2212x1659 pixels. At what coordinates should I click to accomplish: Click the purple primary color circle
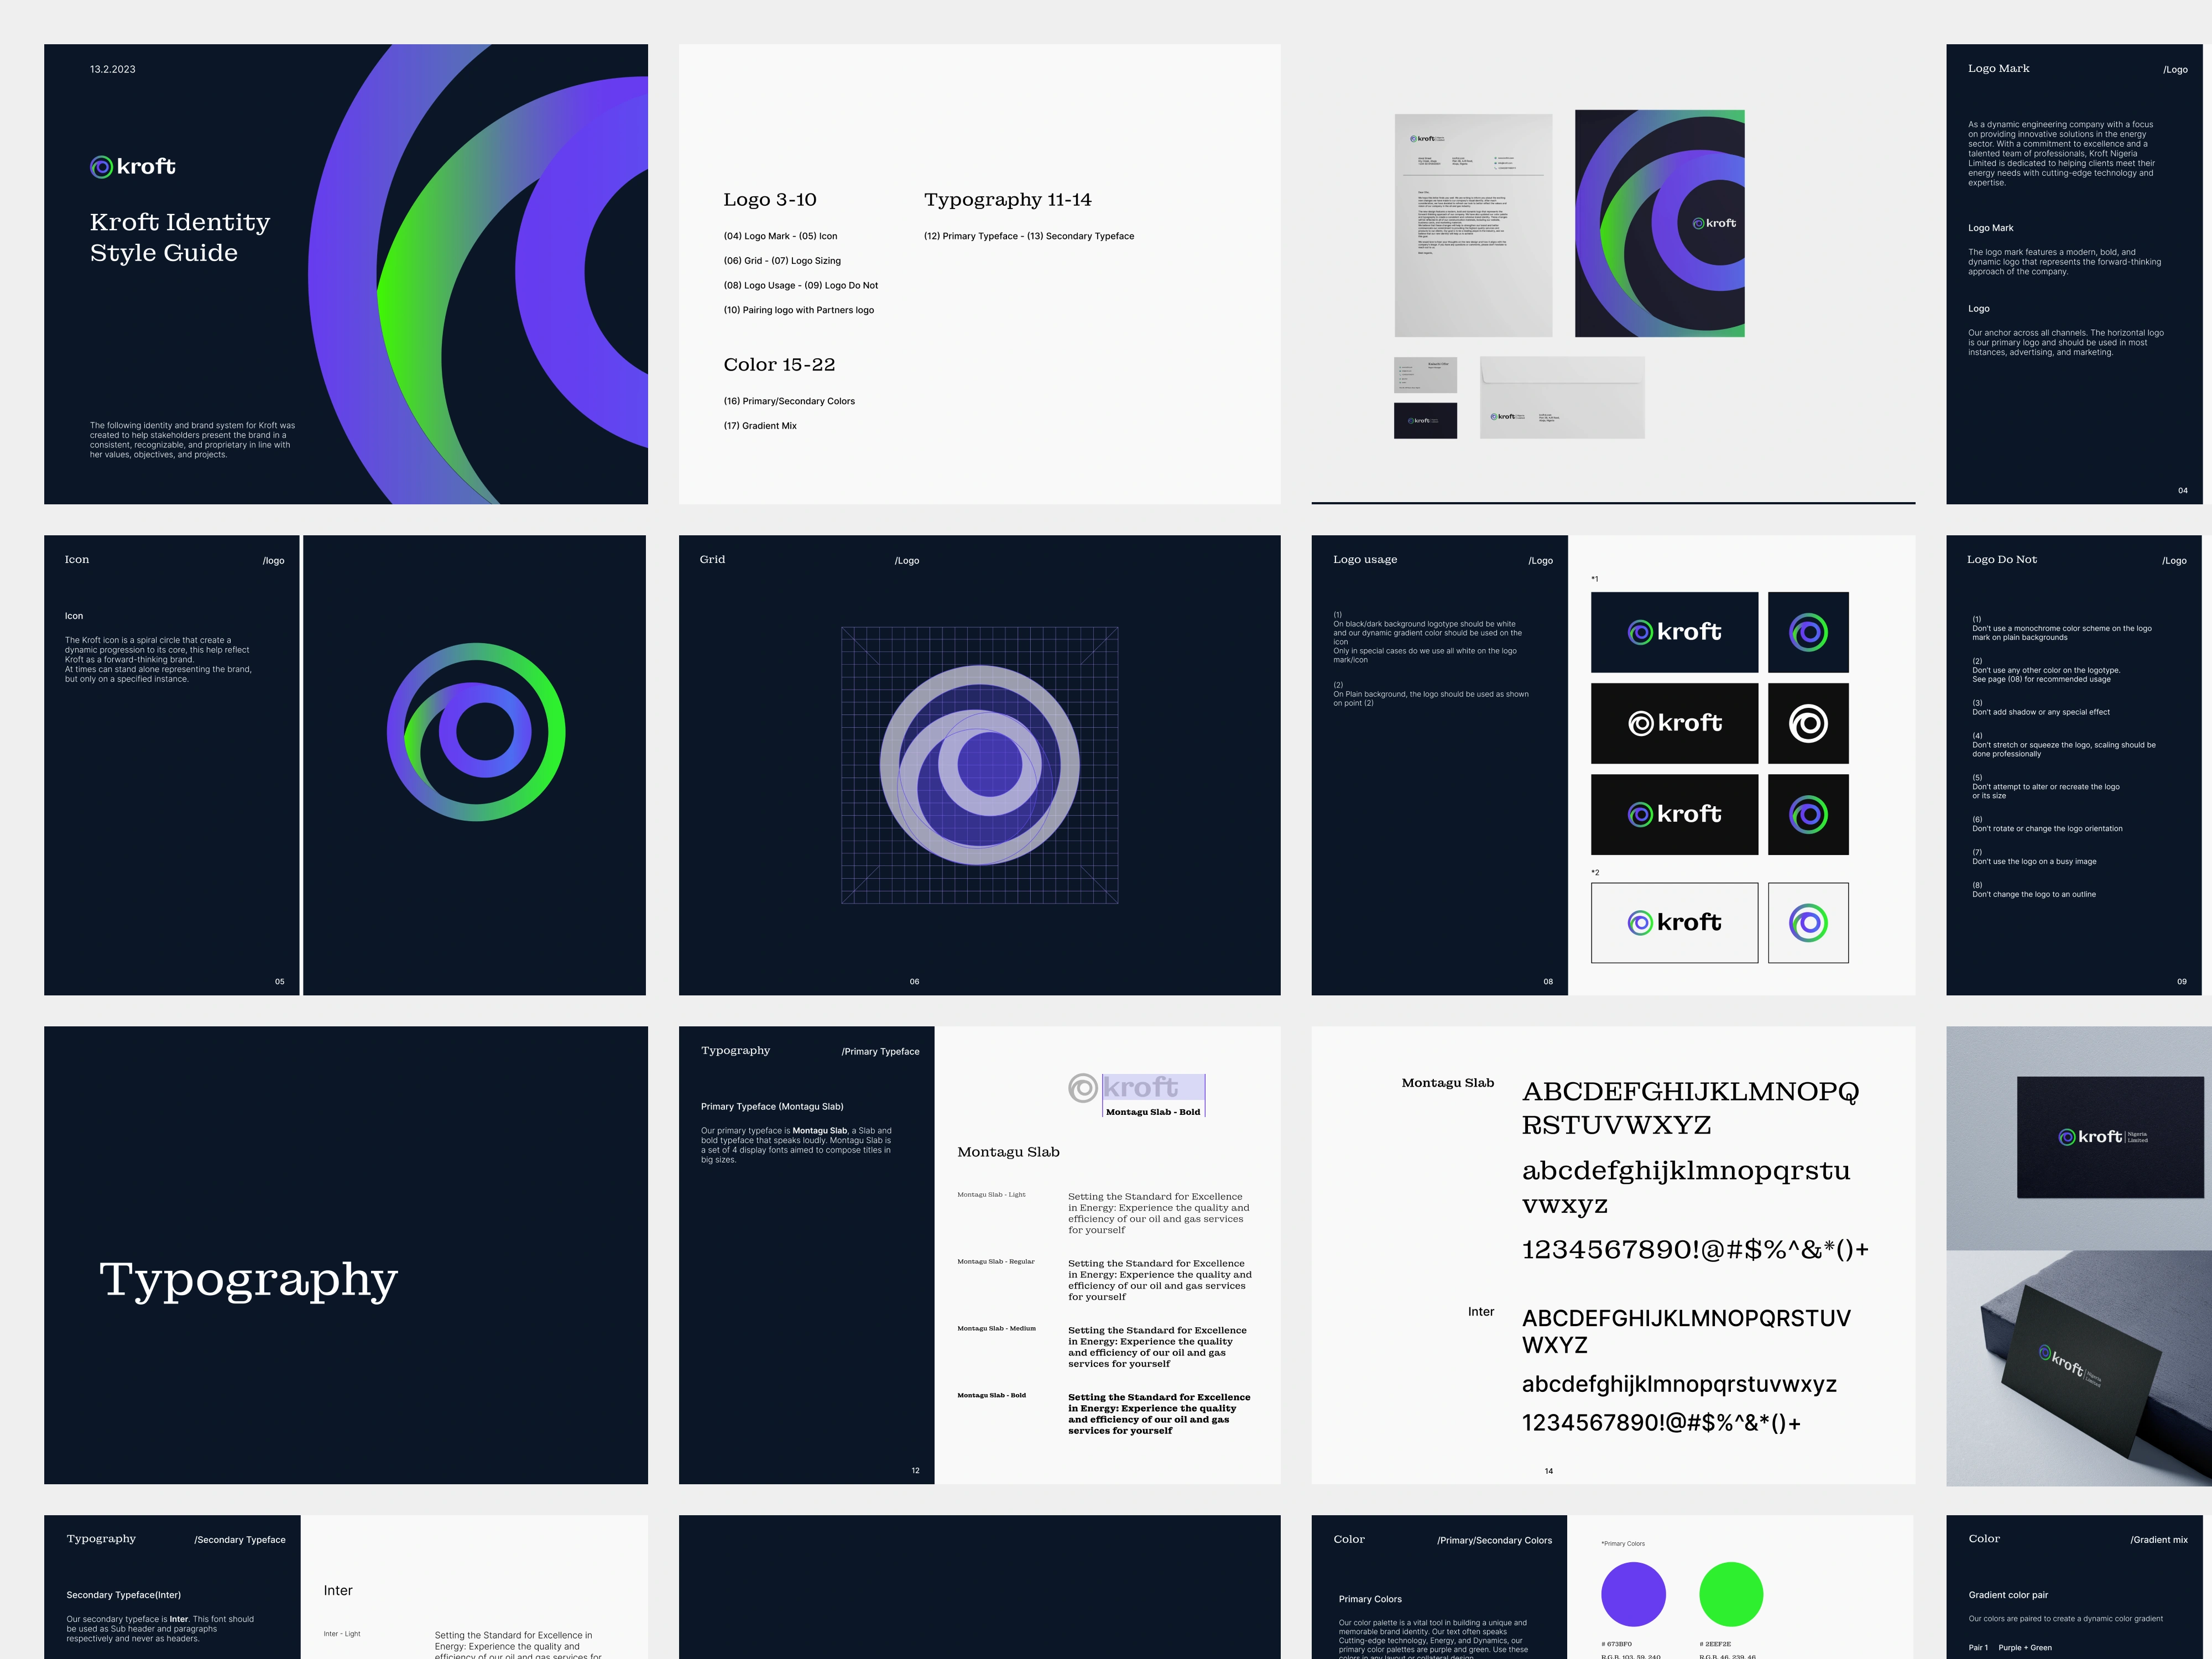coord(1633,1594)
